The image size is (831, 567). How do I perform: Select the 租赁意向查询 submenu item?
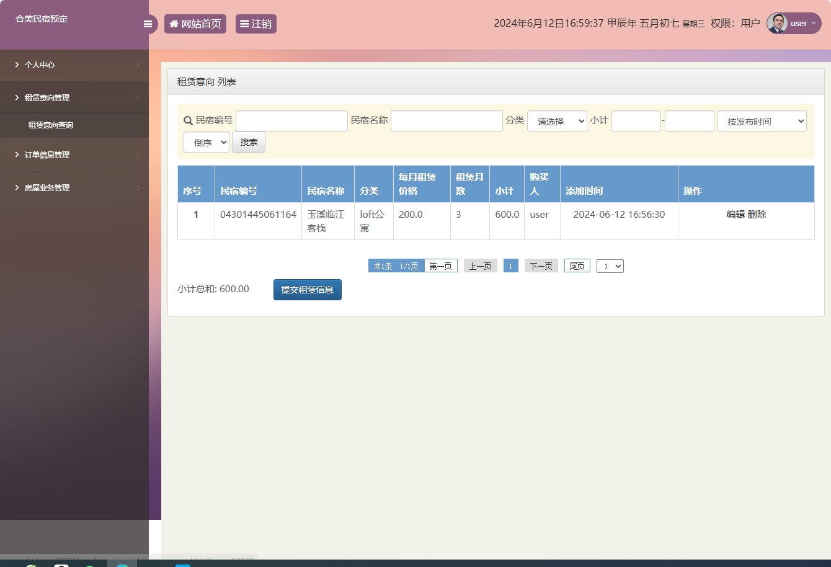click(x=51, y=125)
